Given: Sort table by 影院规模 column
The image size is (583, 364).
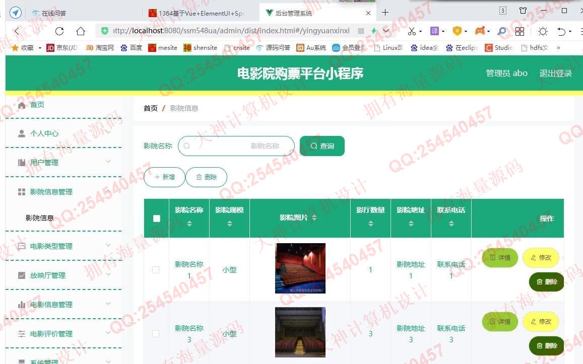Looking at the screenshot, I should (229, 224).
